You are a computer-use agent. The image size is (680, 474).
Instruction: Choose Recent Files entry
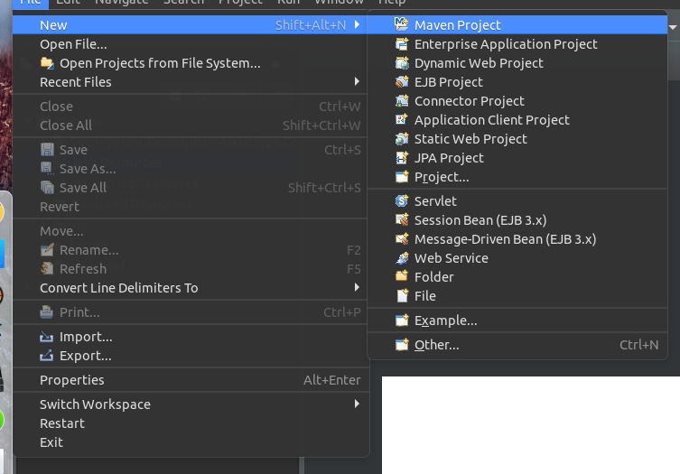coord(190,81)
